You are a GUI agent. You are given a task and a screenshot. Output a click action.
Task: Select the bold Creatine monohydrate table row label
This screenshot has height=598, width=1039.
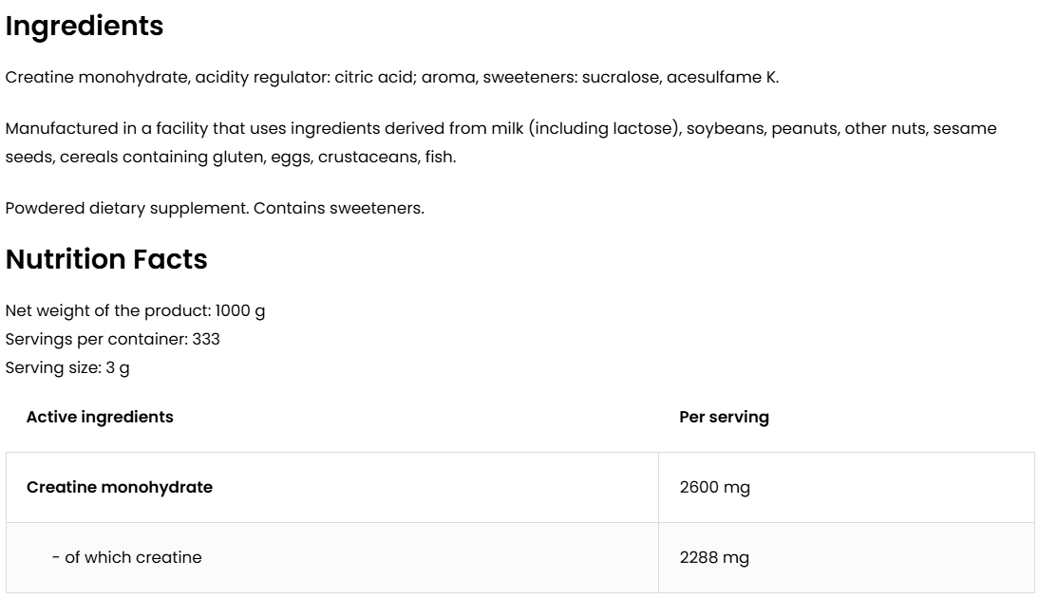[120, 487]
